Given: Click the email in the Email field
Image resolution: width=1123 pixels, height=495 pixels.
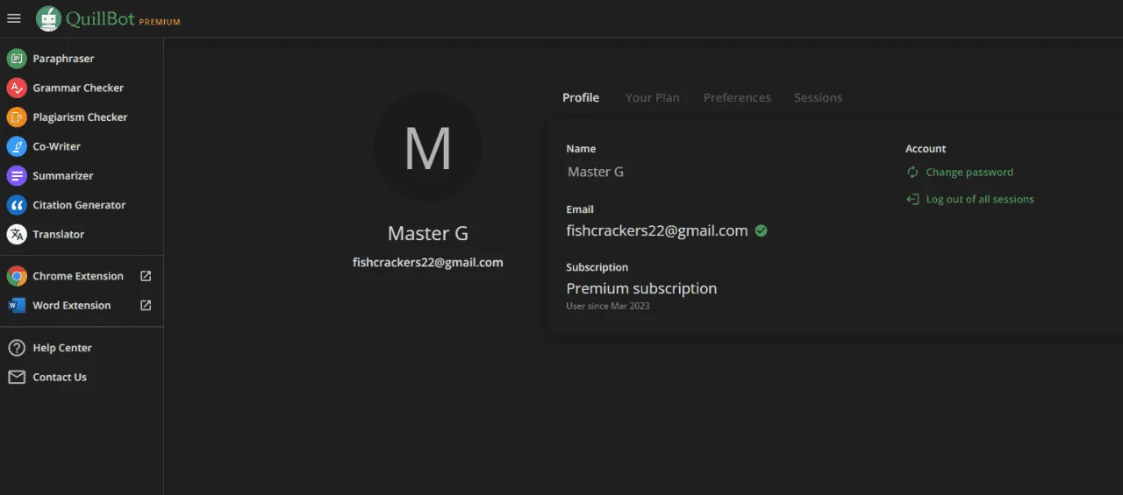Looking at the screenshot, I should [657, 231].
